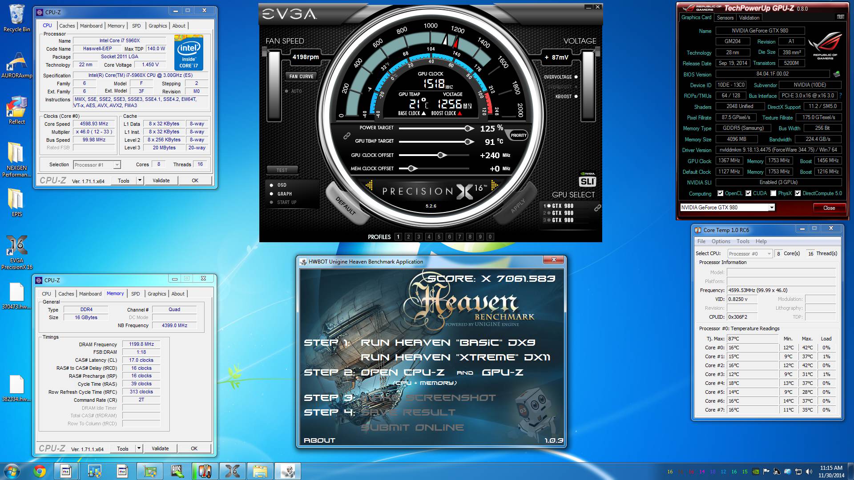
Task: Open Tools menu in Core Temp
Action: click(743, 241)
